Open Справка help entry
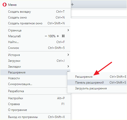Screen dimensions: 127x120 [x=35, y=104]
